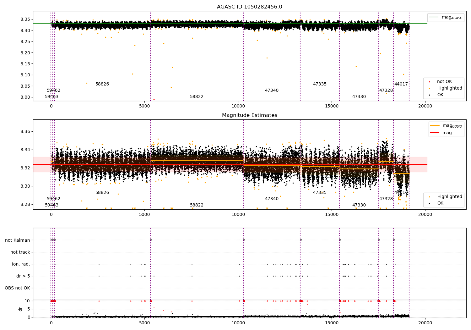This screenshot has height=330, width=471.
Task: Click the 5 tick on the dr axis
Action: [29, 309]
